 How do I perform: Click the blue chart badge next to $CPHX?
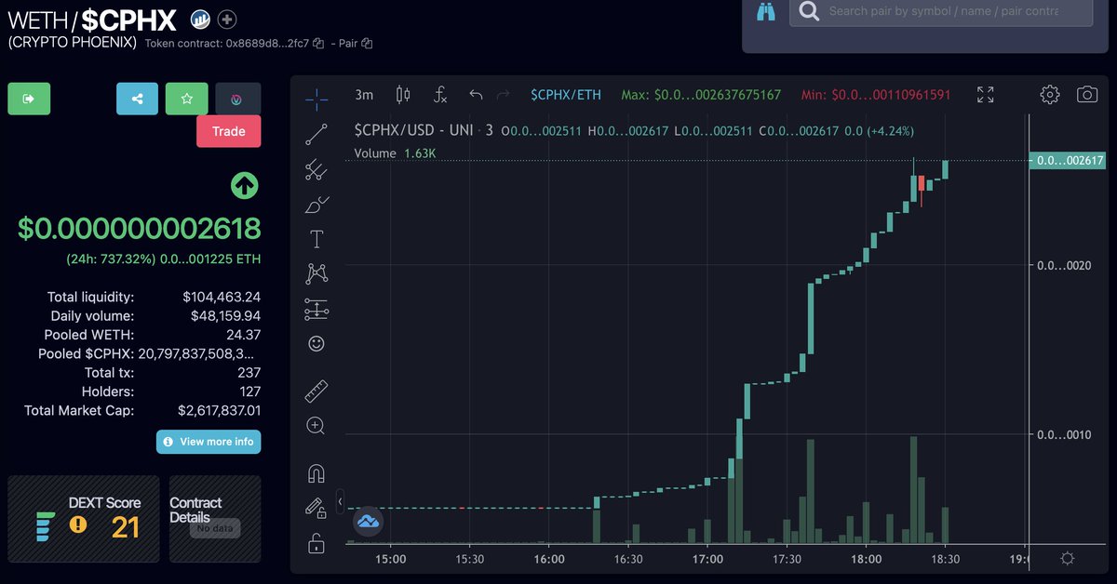pos(199,19)
